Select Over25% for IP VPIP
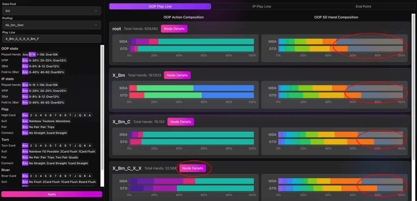Screen dimensions: 417x201 coord(60,91)
